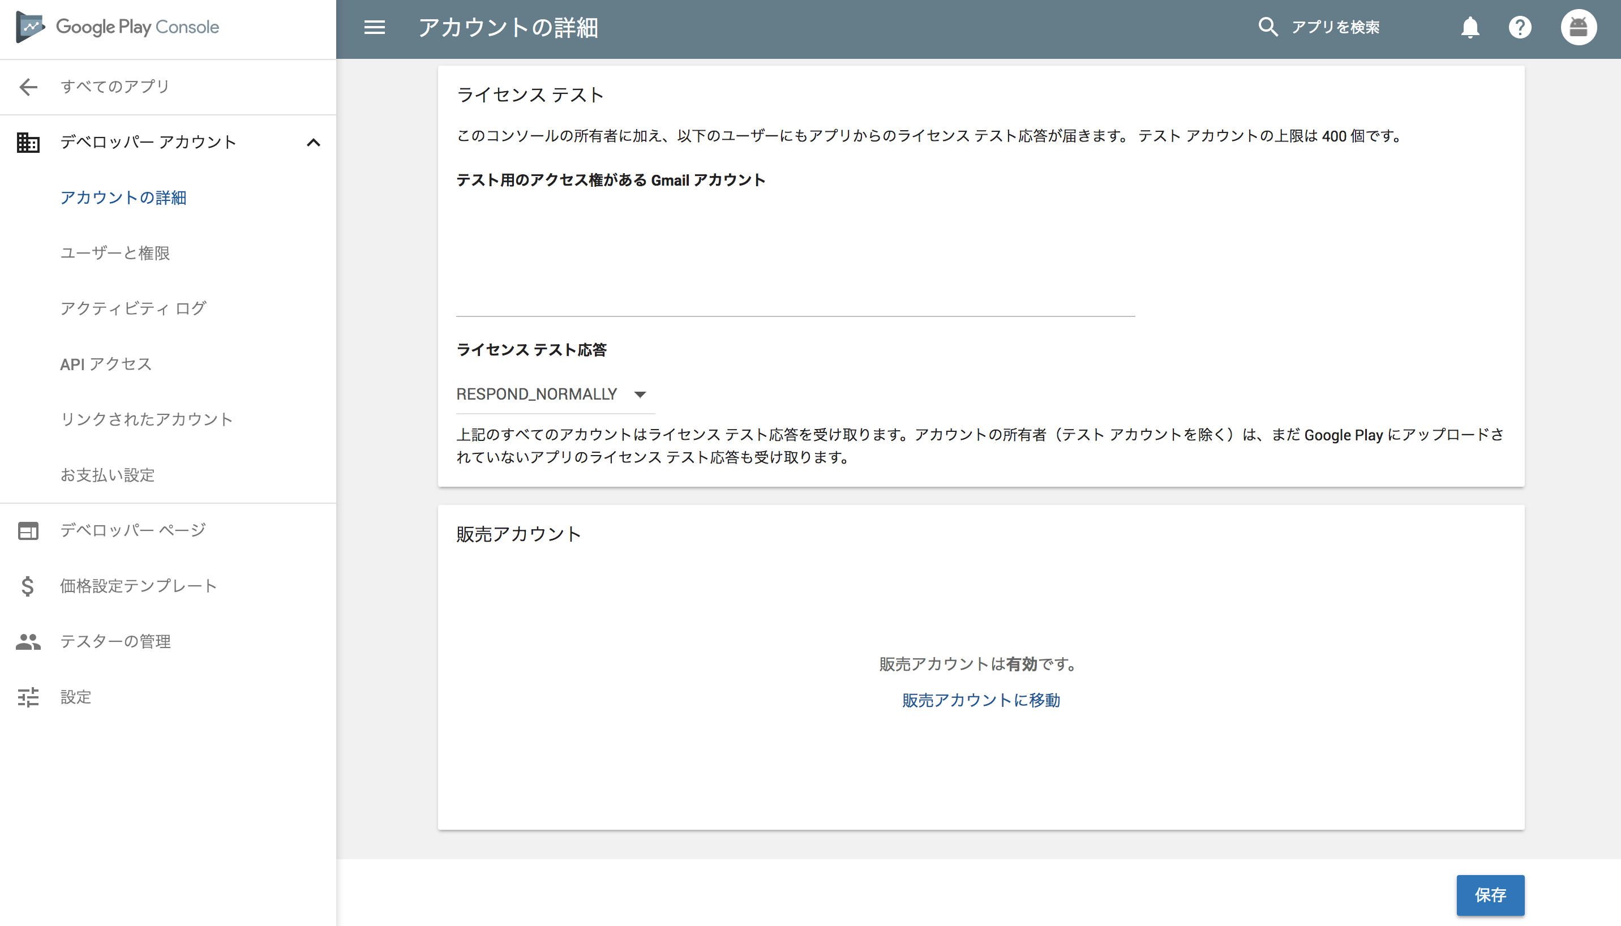Collapse the デベロッパー アカウント section chevron

pos(314,143)
